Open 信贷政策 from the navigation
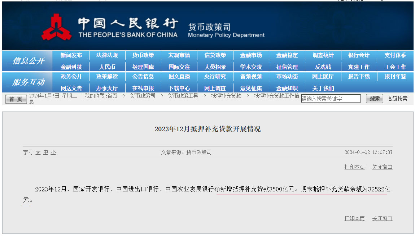This screenshot has width=415, height=236. [x=215, y=55]
